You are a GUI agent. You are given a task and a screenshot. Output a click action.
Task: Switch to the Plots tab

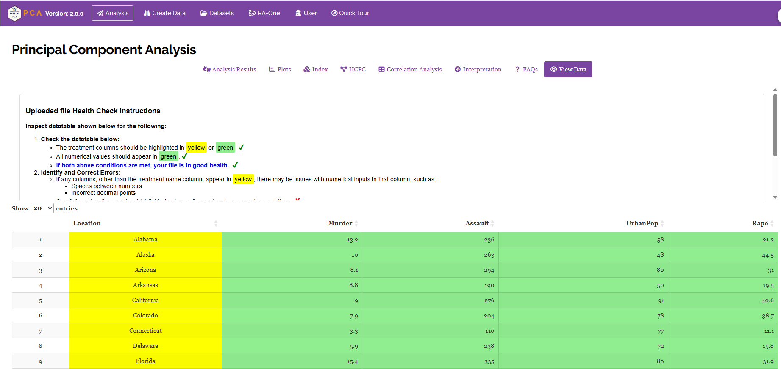[x=280, y=69]
